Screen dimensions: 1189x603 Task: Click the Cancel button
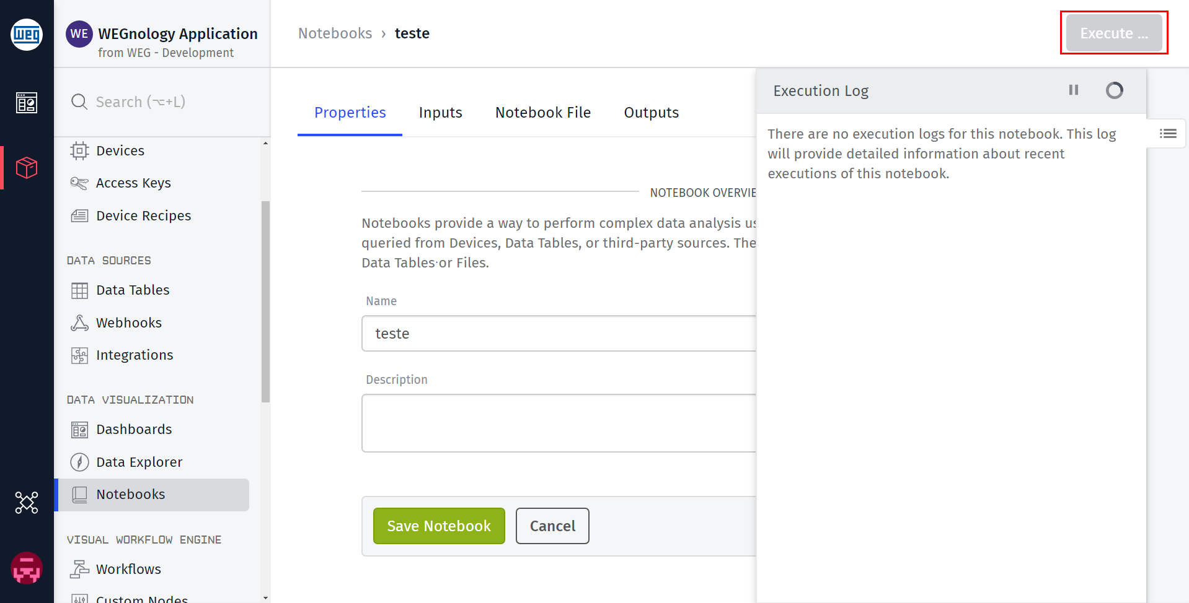coord(552,526)
